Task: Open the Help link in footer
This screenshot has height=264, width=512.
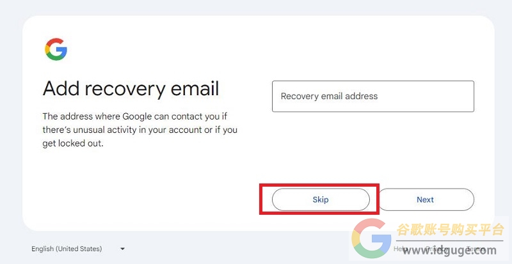Action: pos(401,249)
